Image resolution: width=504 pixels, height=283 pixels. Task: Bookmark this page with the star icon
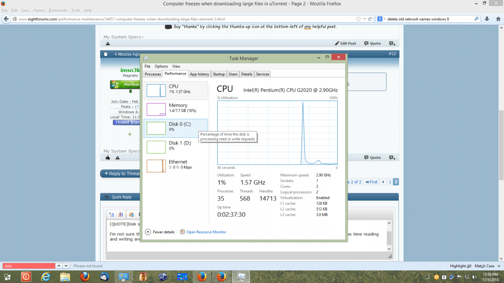pyautogui.click(x=358, y=19)
